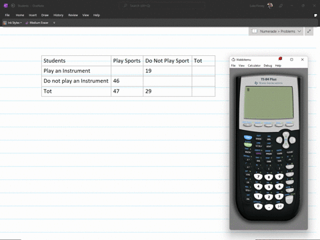Screen dimensions: 320x240
Task: Open OneNote's Help tab
Action: coord(97,15)
